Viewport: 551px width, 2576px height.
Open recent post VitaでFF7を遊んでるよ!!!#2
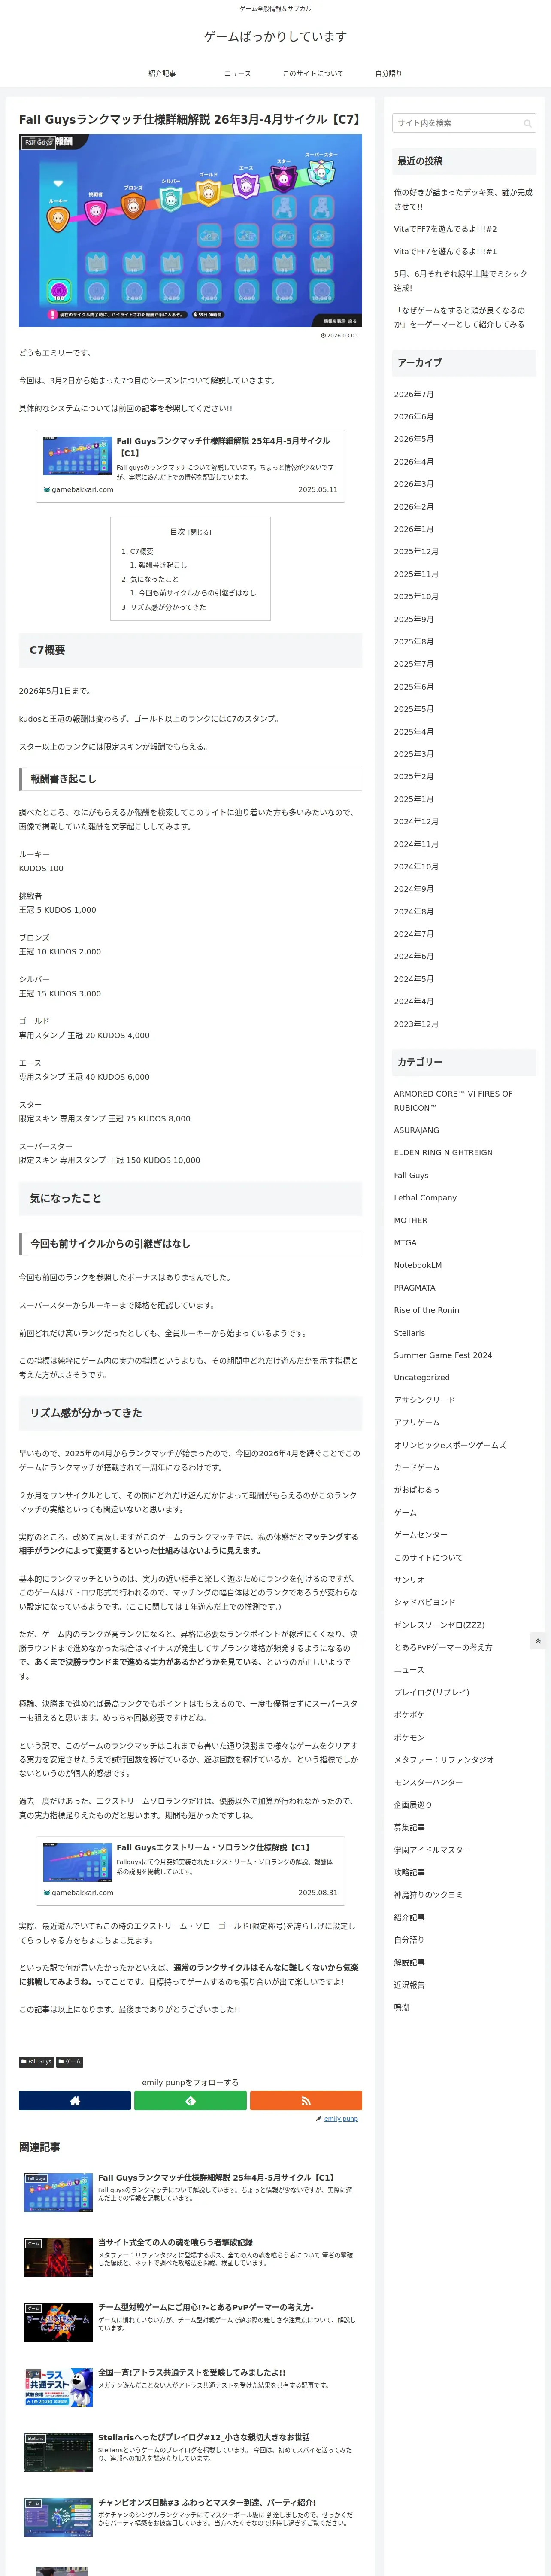[x=445, y=229]
